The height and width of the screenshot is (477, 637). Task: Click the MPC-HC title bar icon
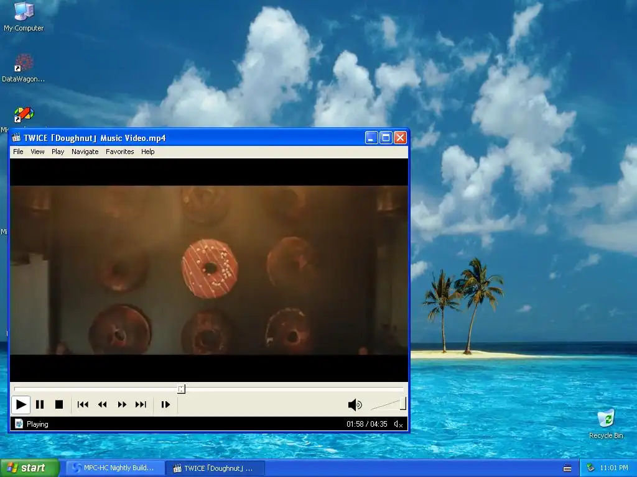pos(16,138)
